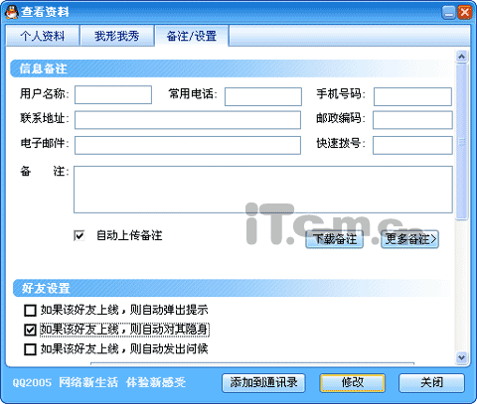Click the scrollbar up arrow

click(461, 57)
